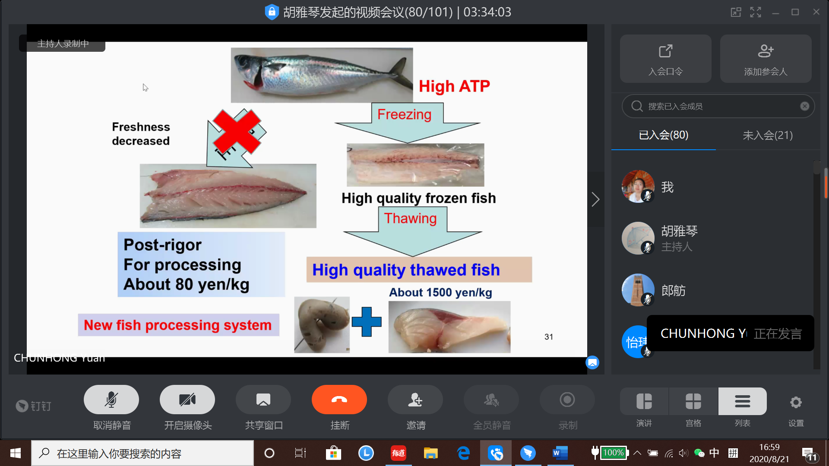This screenshot has width=829, height=466.
Task: Click 入会口令 meeting passcode button
Action: (665, 59)
